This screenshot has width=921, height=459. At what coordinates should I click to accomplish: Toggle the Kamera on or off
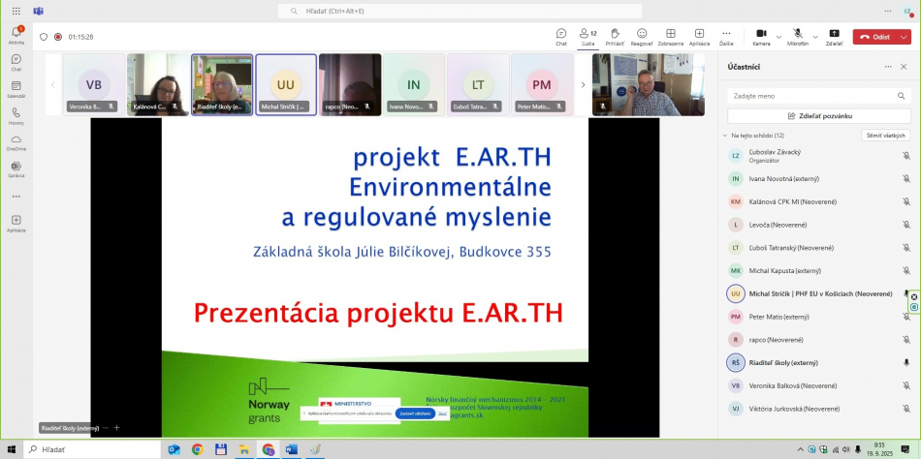(x=761, y=36)
